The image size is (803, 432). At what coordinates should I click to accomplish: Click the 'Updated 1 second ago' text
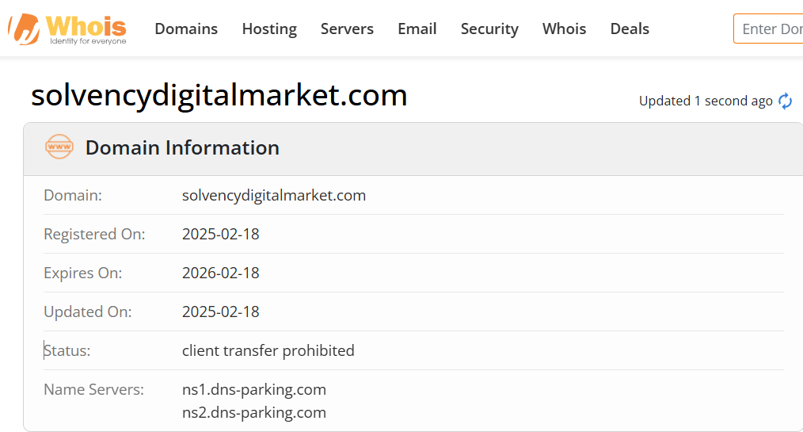click(x=706, y=101)
